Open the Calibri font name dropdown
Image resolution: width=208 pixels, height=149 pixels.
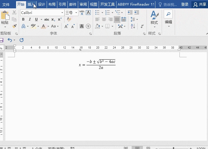[62, 13]
